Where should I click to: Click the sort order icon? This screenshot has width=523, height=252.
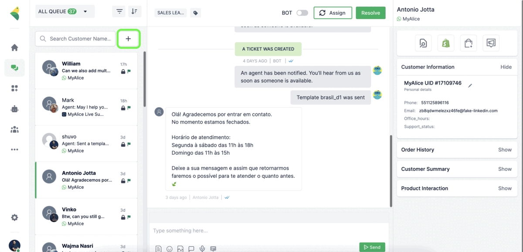point(134,11)
